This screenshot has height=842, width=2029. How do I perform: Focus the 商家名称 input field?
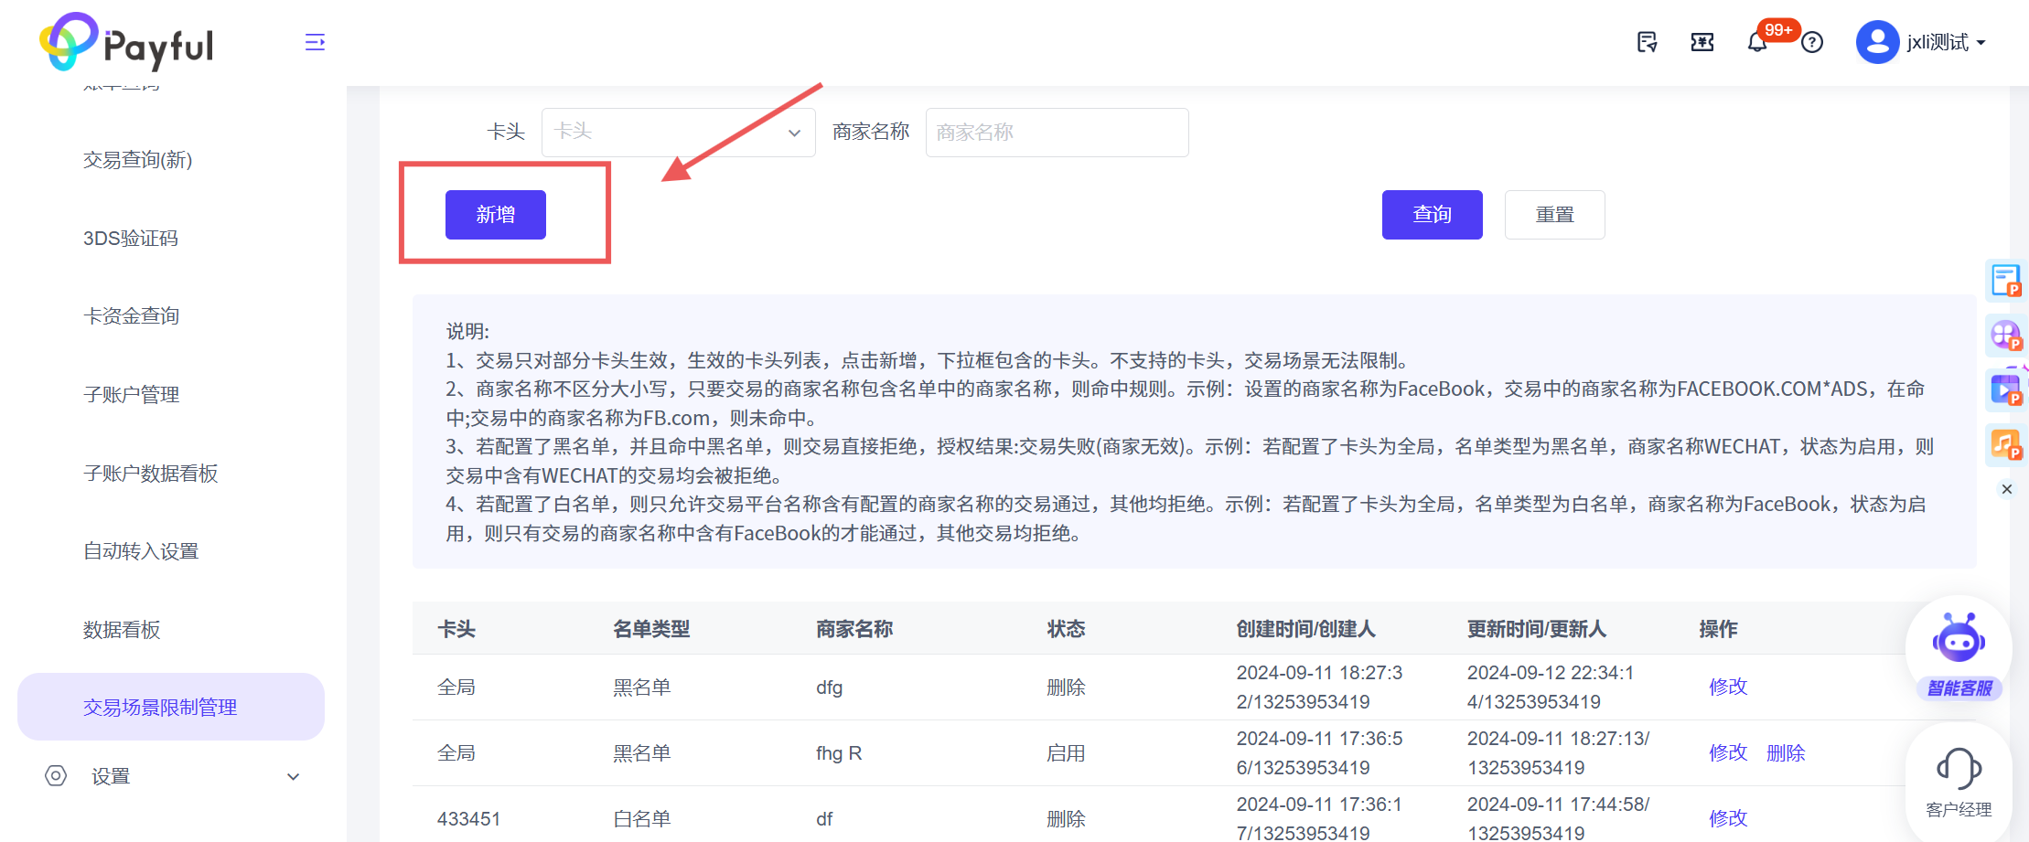click(1057, 133)
